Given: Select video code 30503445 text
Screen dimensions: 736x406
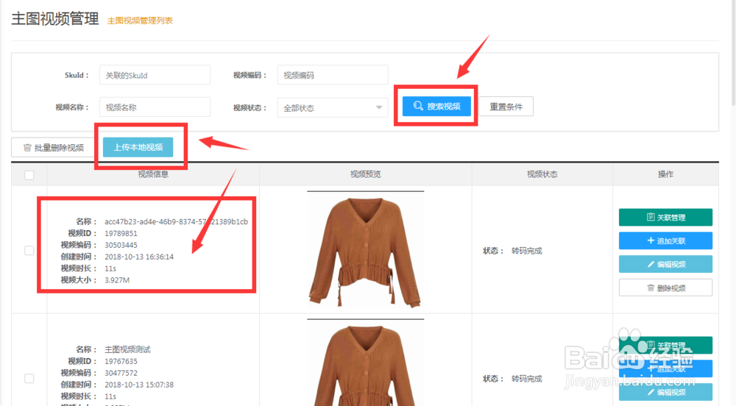Looking at the screenshot, I should pos(121,245).
